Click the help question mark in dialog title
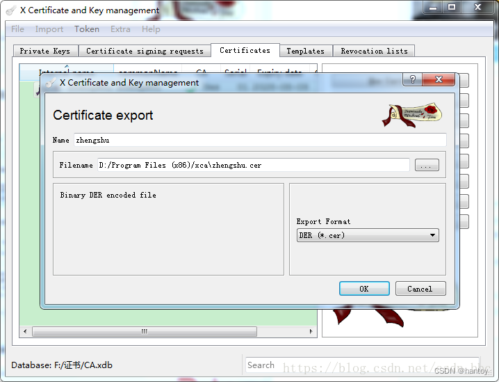 (412, 79)
